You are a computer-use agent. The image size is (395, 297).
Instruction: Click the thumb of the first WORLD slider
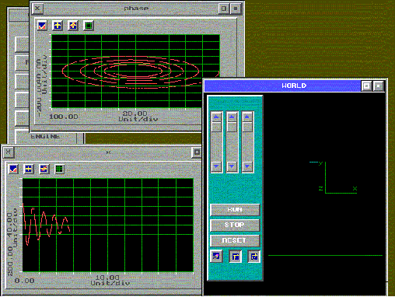[216, 127]
